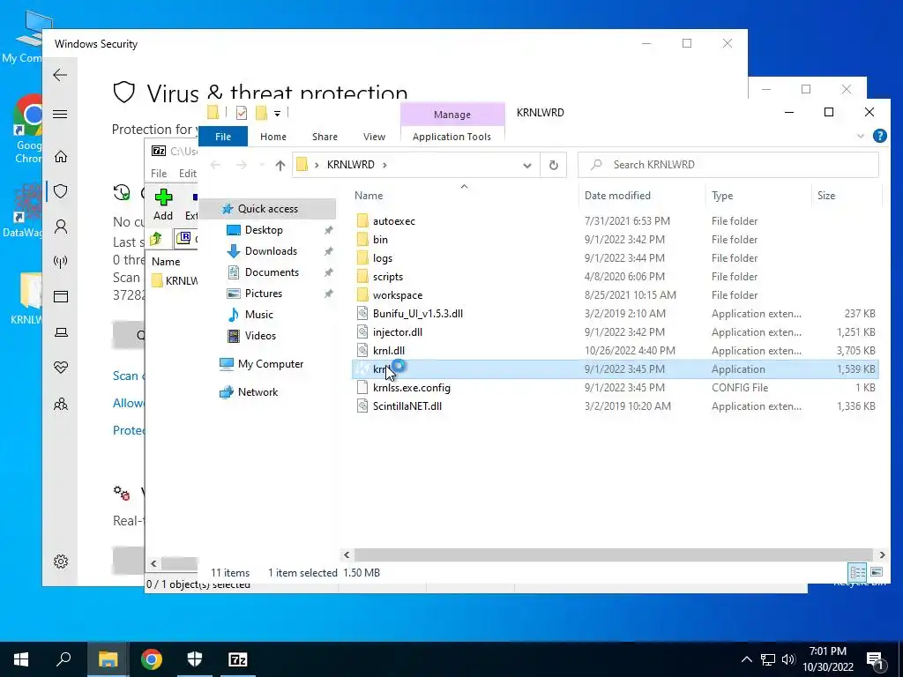Show hidden tray icons chevron
The height and width of the screenshot is (677, 903).
[746, 659]
